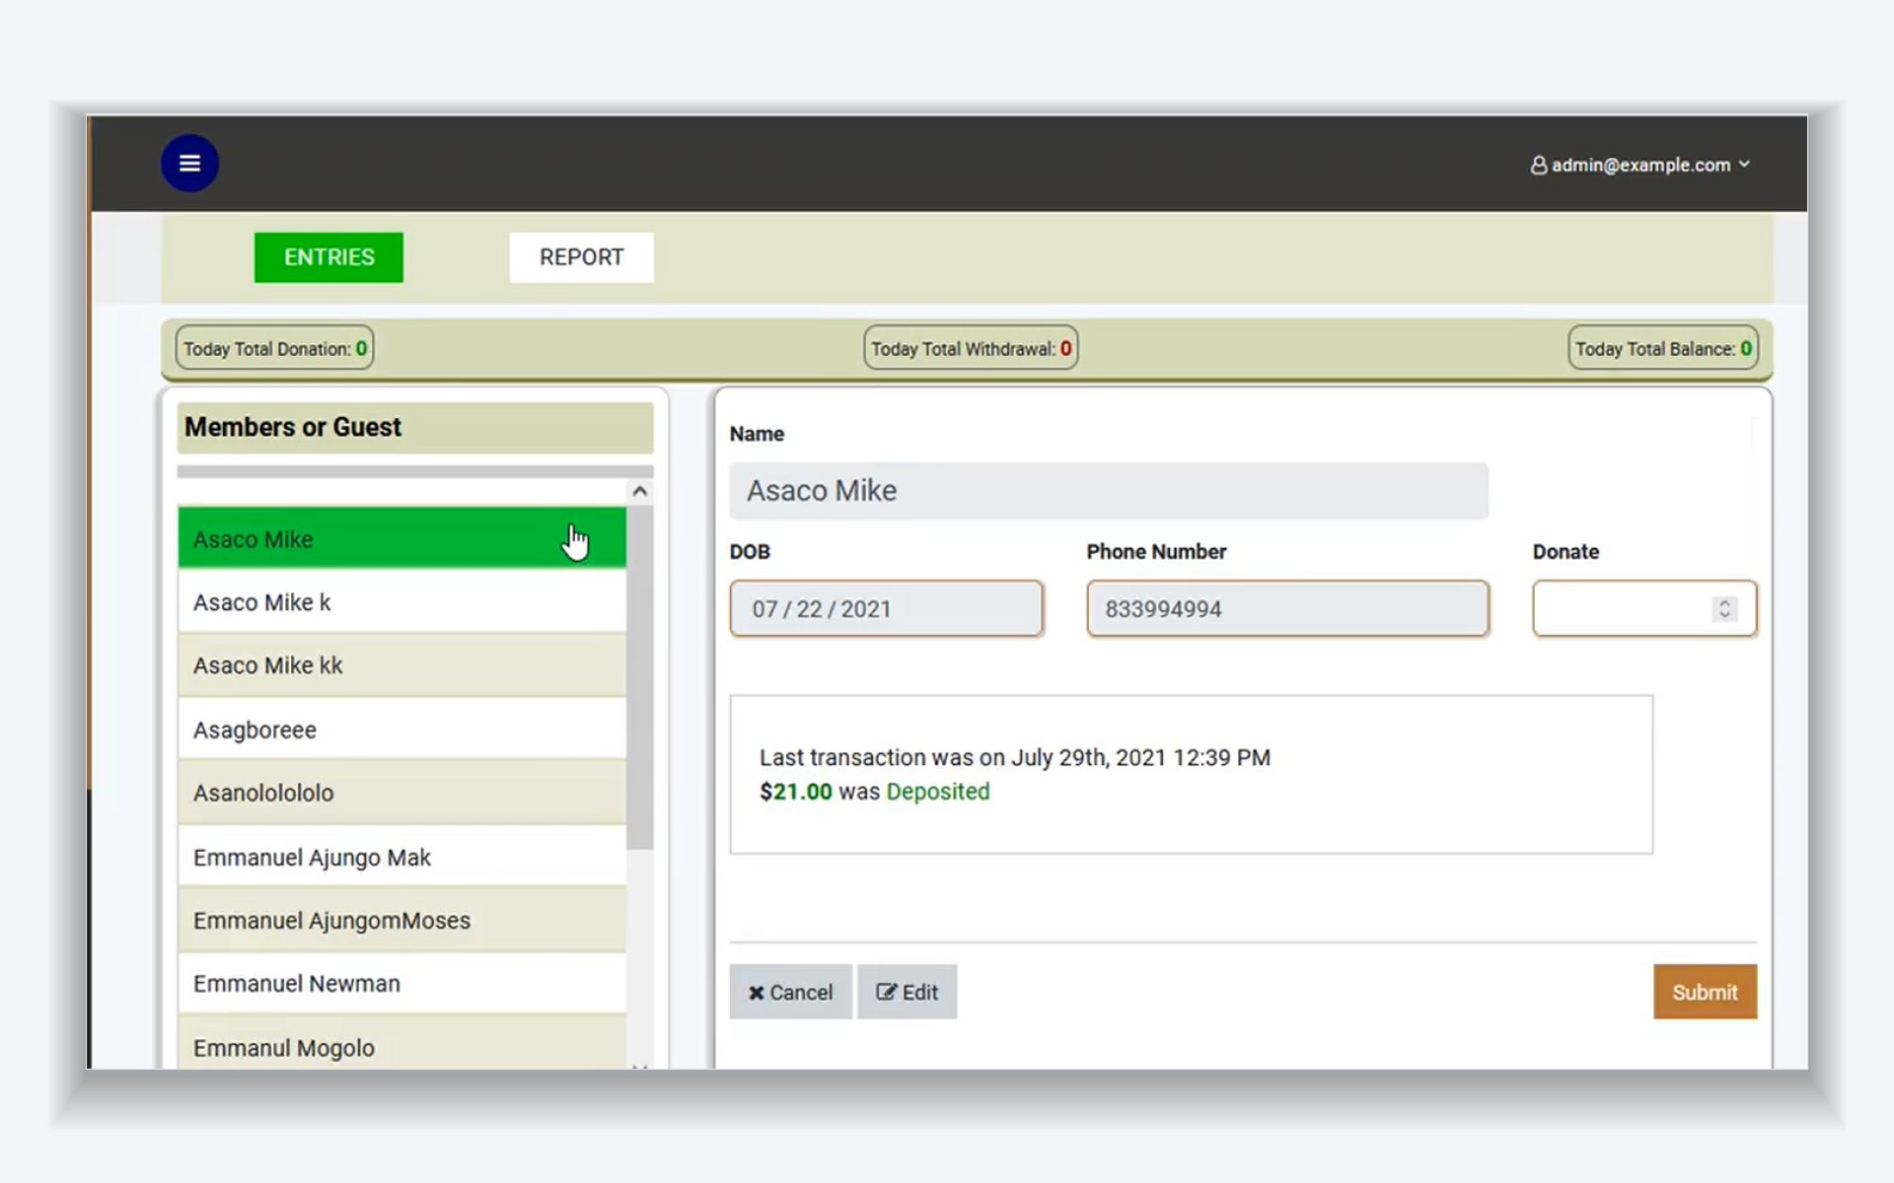Select member Asanolololo
Image resolution: width=1894 pixels, height=1183 pixels.
pyautogui.click(x=401, y=793)
